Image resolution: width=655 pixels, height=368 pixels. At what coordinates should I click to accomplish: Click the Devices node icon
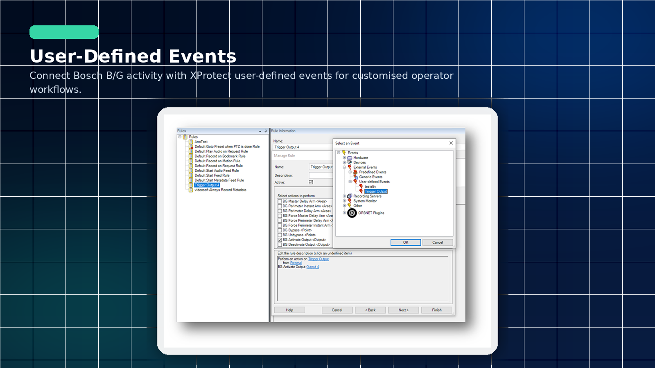pos(350,162)
